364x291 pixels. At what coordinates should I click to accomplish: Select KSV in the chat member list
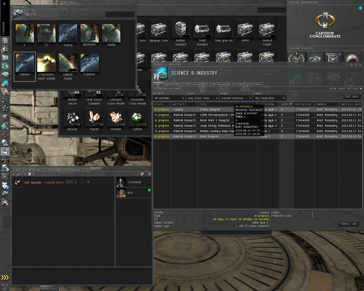[x=133, y=193]
